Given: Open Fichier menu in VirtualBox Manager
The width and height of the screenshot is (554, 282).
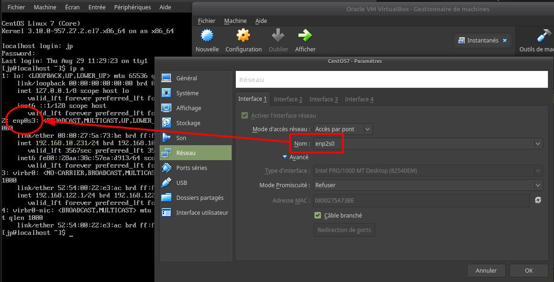Looking at the screenshot, I should pos(206,21).
